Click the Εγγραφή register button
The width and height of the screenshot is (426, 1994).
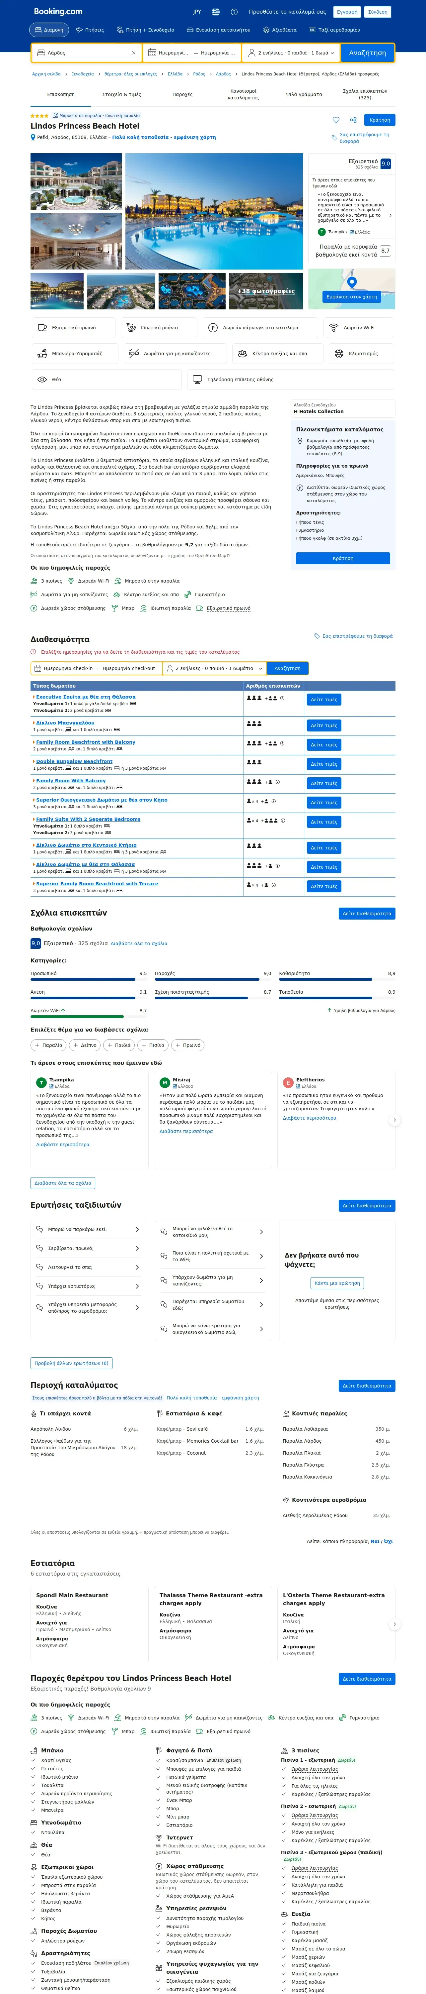347,12
